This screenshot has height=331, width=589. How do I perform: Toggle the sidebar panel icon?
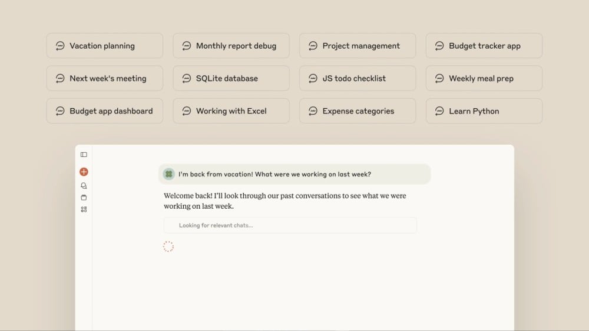(84, 155)
